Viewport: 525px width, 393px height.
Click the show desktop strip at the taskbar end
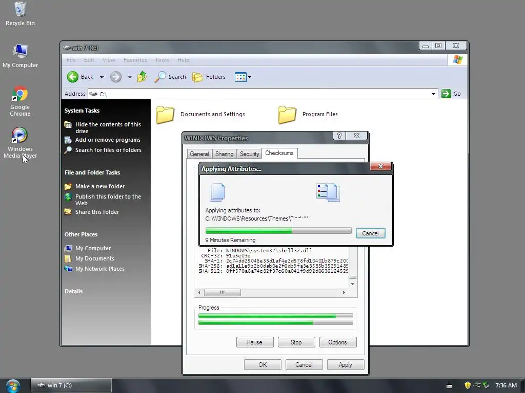tap(522, 386)
